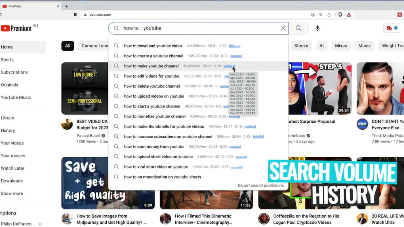
Task: Clear the search box with the X
Action: pyautogui.click(x=283, y=28)
